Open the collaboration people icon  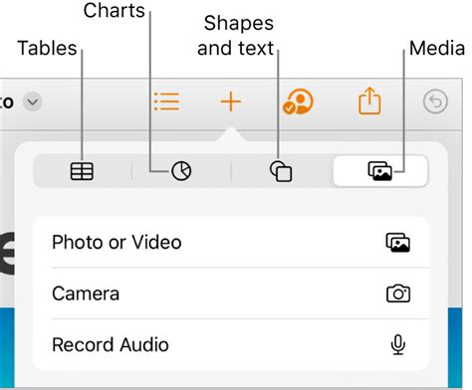298,101
